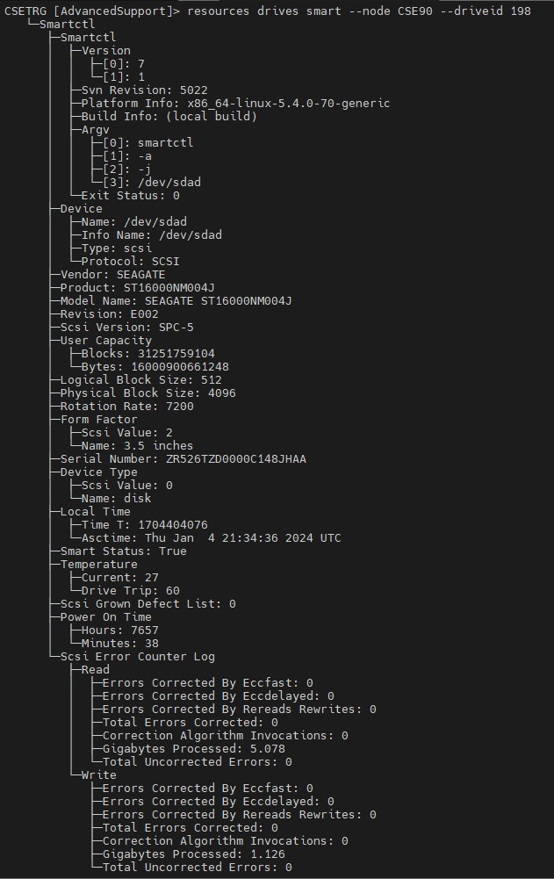Image resolution: width=554 pixels, height=879 pixels.
Task: Select the Temperature Current: 27 line
Action: [120, 578]
